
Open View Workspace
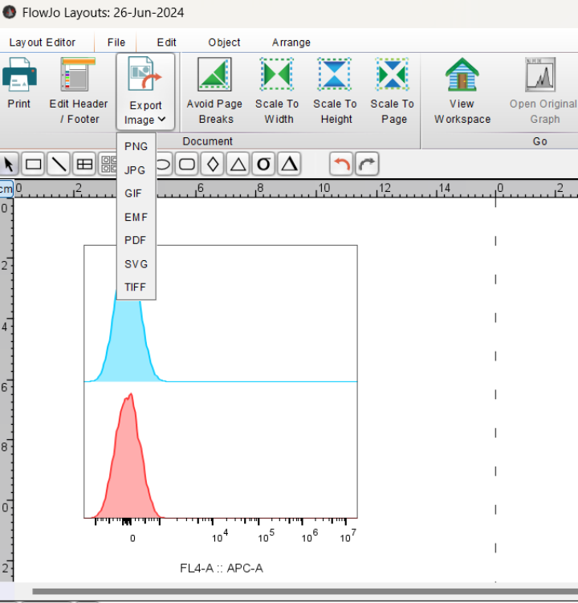pyautogui.click(x=462, y=91)
